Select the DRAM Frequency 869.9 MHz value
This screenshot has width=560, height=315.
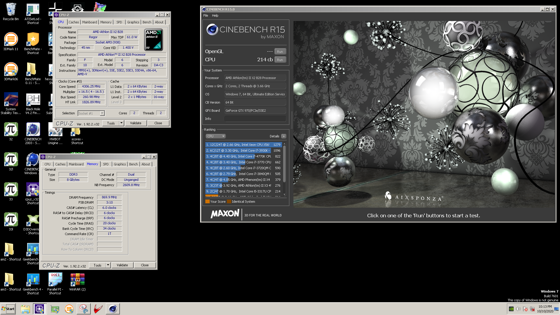tap(109, 197)
